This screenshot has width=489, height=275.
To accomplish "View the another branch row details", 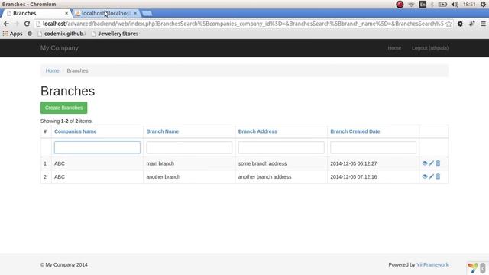I will (x=425, y=176).
